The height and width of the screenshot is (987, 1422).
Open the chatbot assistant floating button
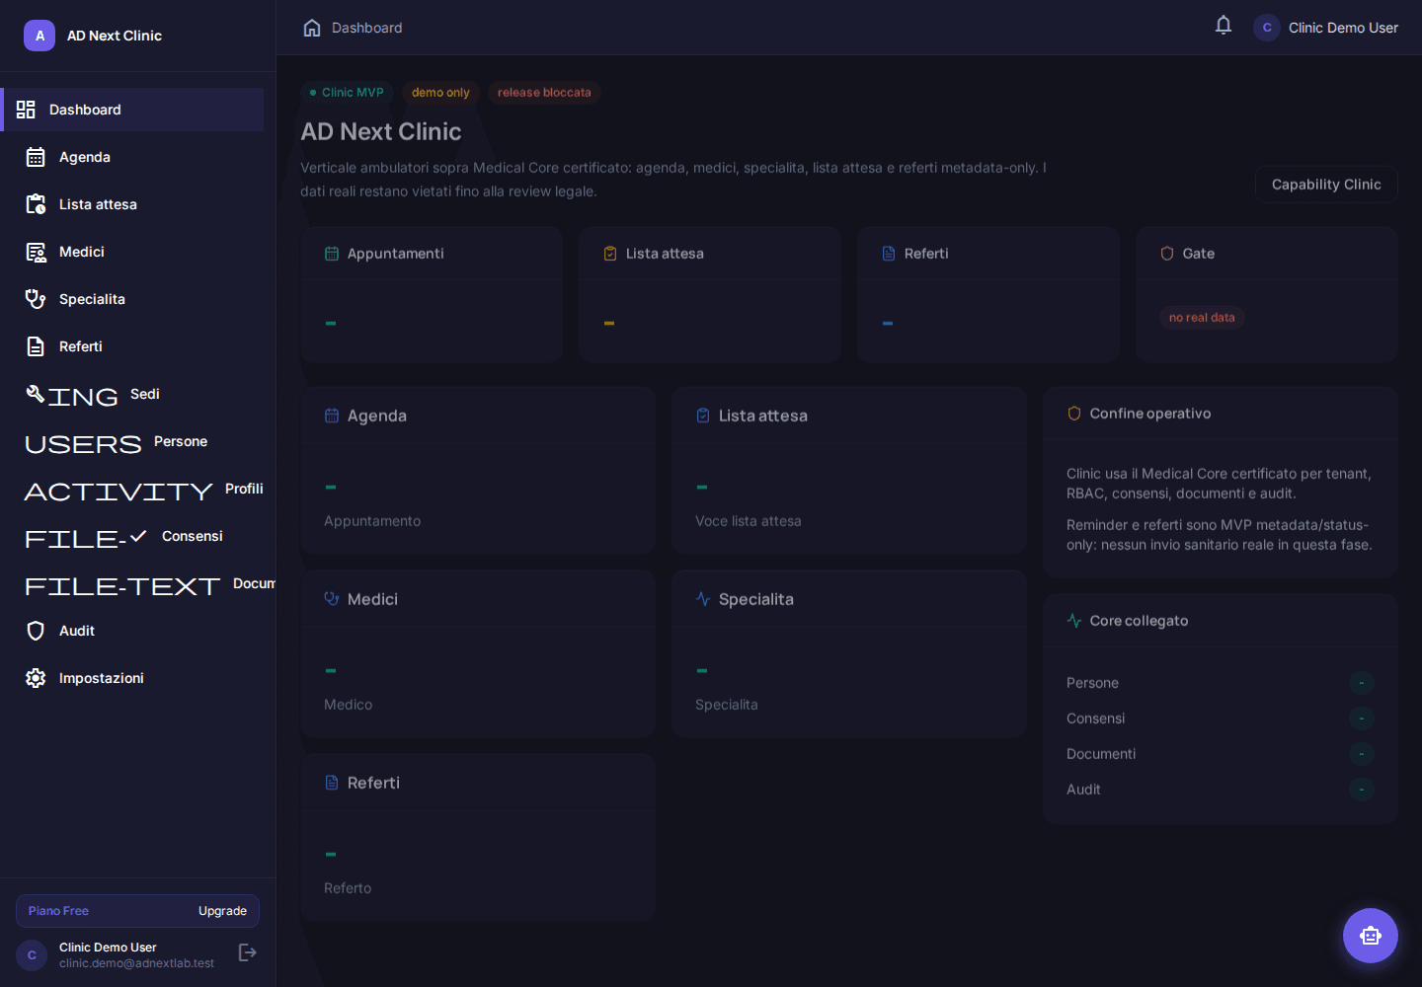pos(1371,936)
